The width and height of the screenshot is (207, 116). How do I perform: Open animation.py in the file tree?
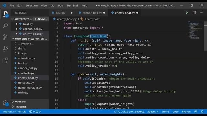tap(27, 58)
